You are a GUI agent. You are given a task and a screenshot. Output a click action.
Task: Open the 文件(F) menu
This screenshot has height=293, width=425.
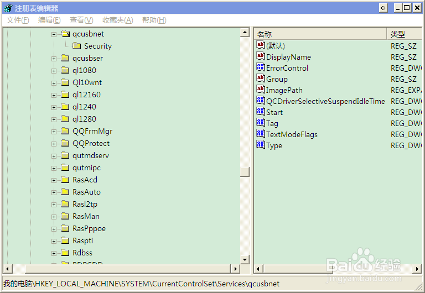click(x=18, y=20)
